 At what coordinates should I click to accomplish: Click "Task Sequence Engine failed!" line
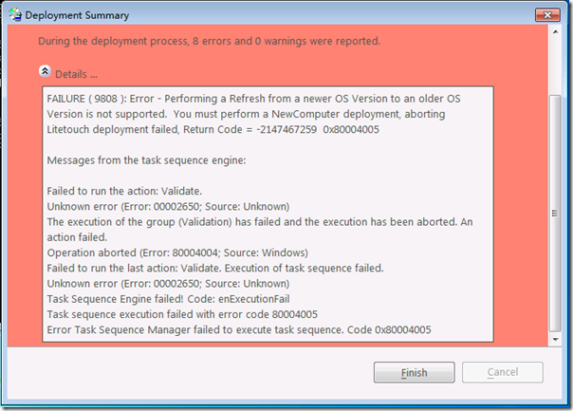click(168, 299)
